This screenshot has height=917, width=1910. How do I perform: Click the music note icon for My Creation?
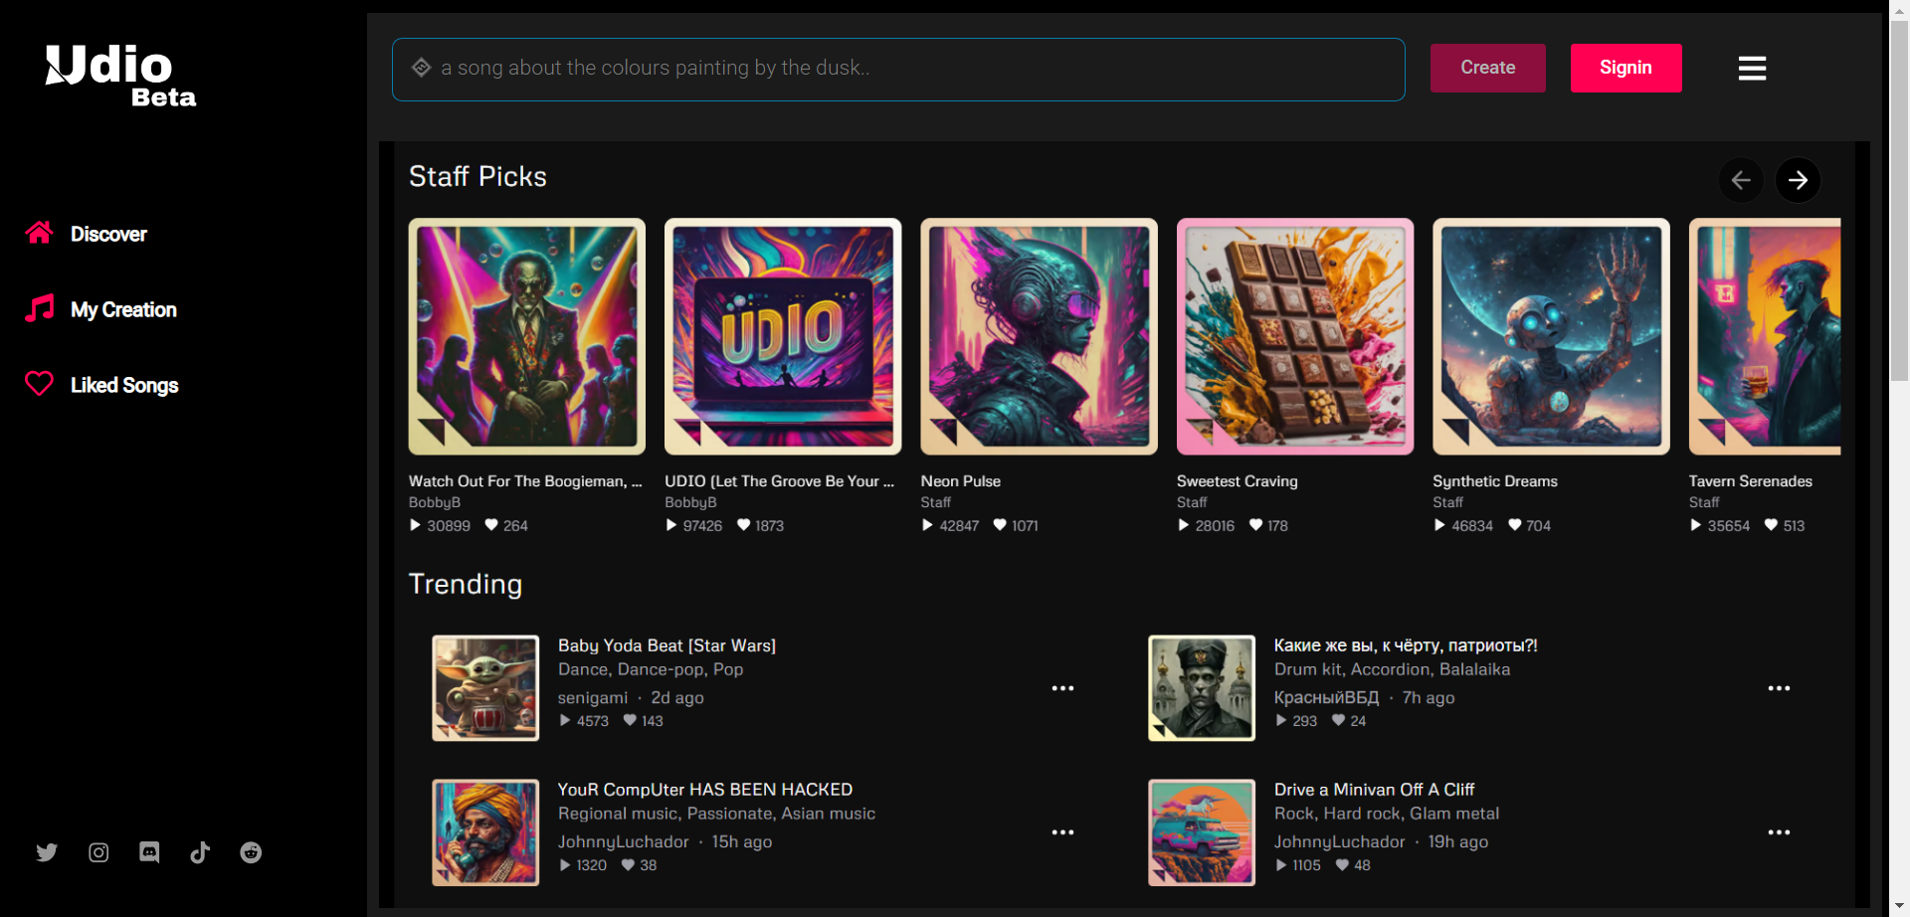[x=40, y=308]
